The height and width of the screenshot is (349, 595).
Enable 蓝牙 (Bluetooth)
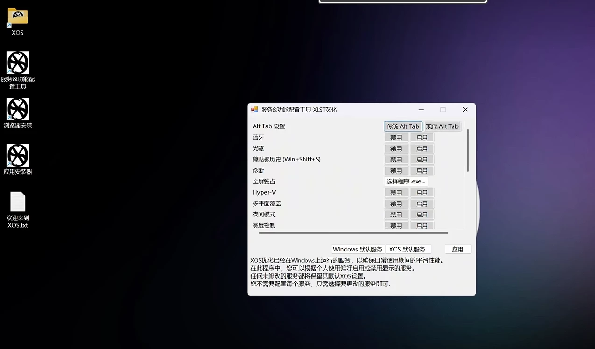(422, 137)
